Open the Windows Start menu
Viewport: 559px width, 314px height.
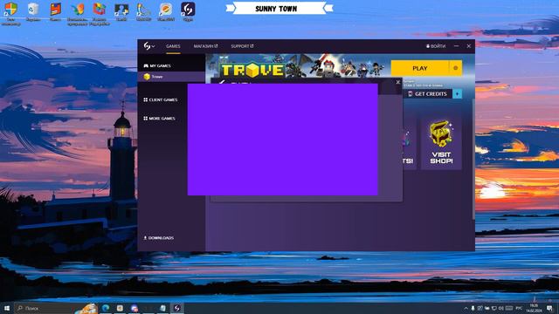pyautogui.click(x=7, y=308)
